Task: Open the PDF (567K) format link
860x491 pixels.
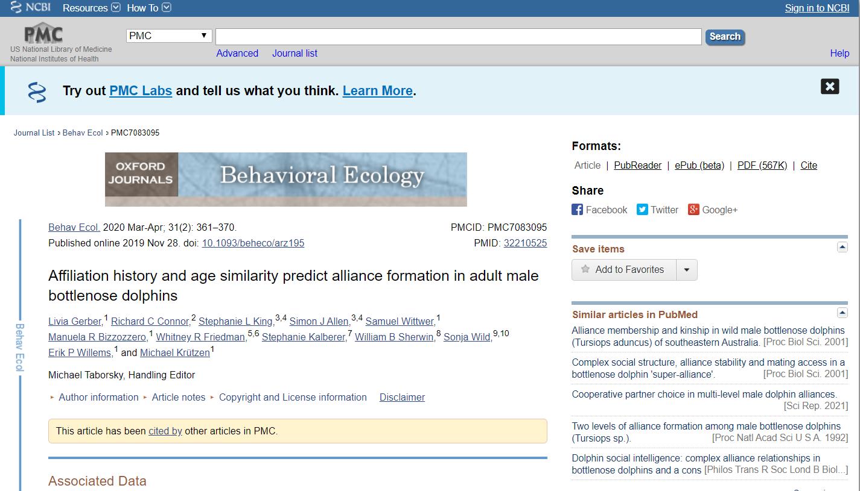Action: coord(762,166)
